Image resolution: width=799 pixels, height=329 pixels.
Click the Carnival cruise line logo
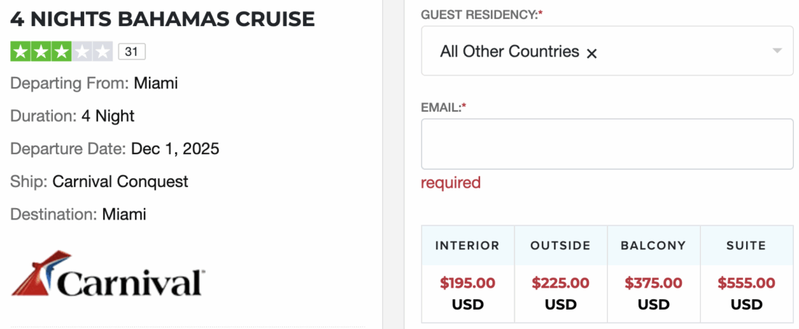point(108,274)
